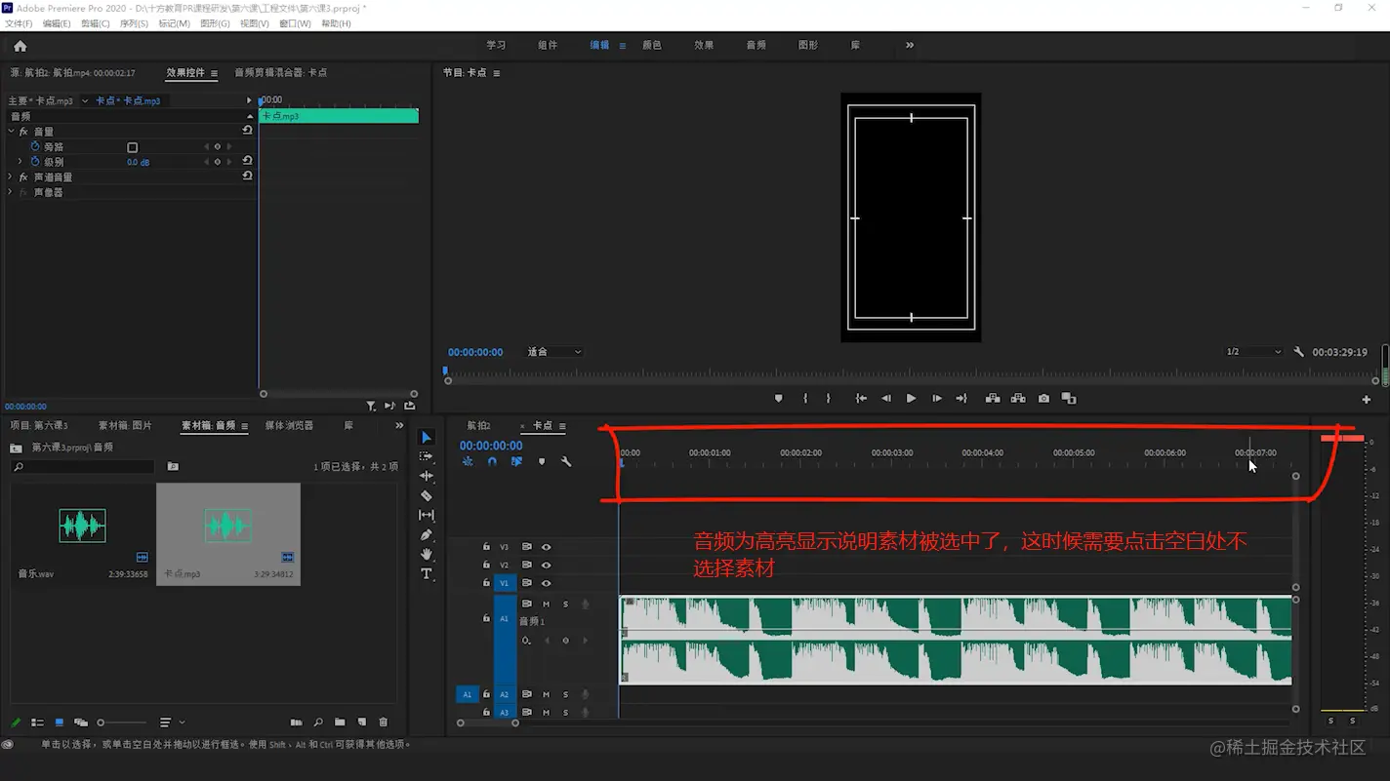1390x781 pixels.
Task: Select the 音乐.wav thumbnail
Action: click(x=82, y=527)
